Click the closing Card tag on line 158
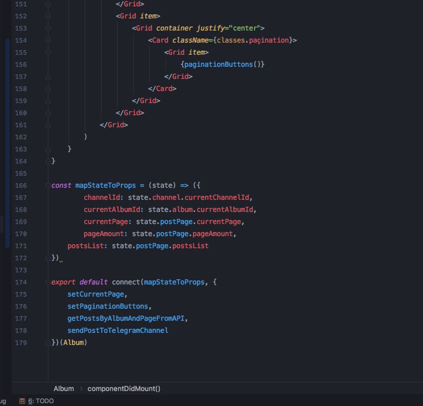 point(162,89)
